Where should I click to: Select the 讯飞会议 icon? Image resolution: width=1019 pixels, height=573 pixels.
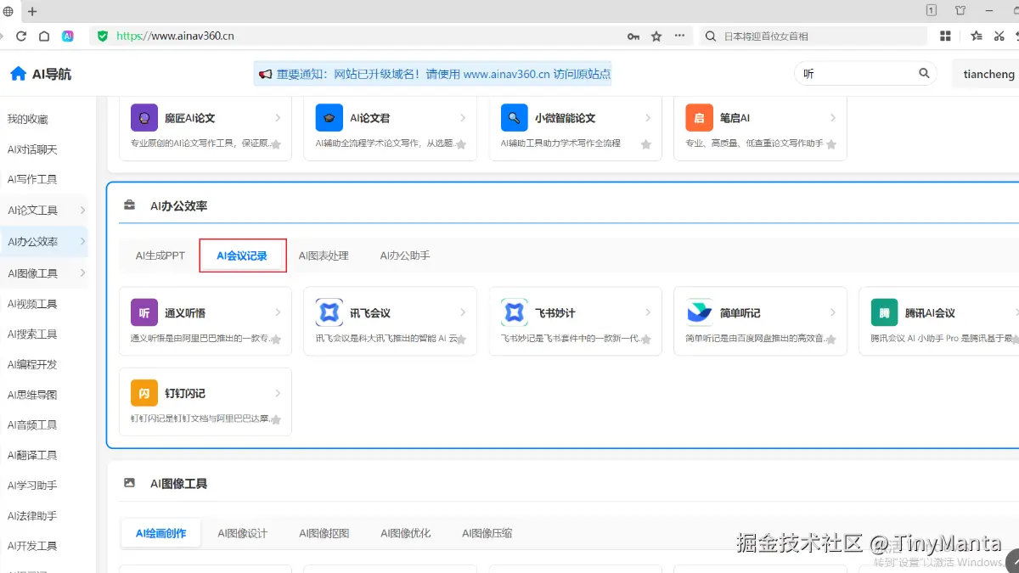329,312
